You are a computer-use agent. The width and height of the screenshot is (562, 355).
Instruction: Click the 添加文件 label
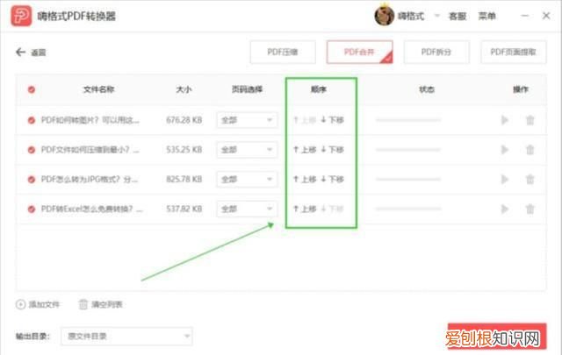point(44,304)
